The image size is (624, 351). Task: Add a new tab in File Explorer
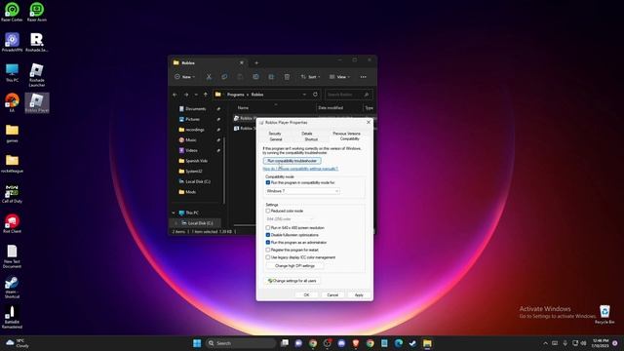click(256, 62)
